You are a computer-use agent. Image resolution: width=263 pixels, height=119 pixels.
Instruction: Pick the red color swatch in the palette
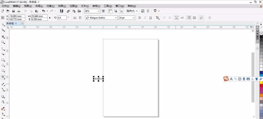point(261,86)
